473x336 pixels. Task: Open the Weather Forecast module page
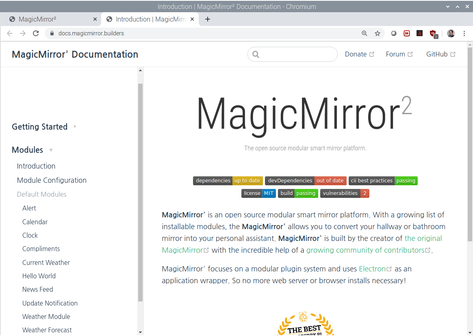coord(47,330)
